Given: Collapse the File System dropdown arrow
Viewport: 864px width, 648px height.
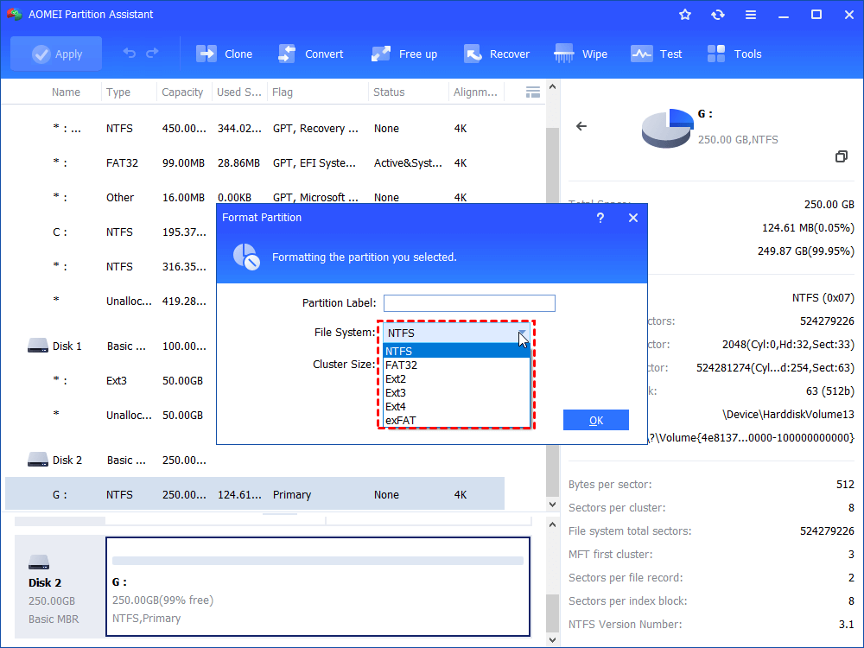Looking at the screenshot, I should point(522,333).
